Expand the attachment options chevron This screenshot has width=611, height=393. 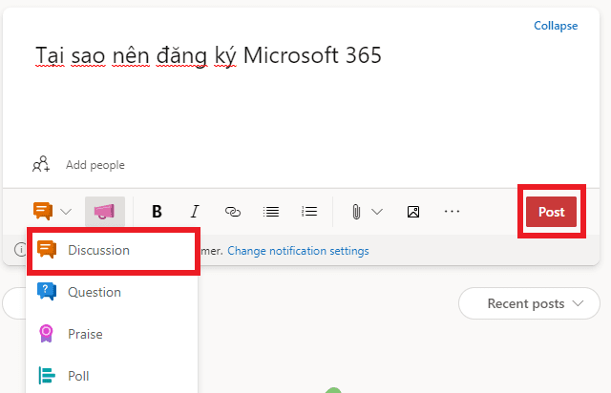(377, 212)
